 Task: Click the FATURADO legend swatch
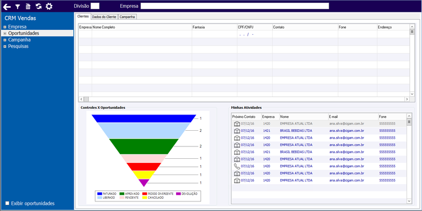[100, 194]
